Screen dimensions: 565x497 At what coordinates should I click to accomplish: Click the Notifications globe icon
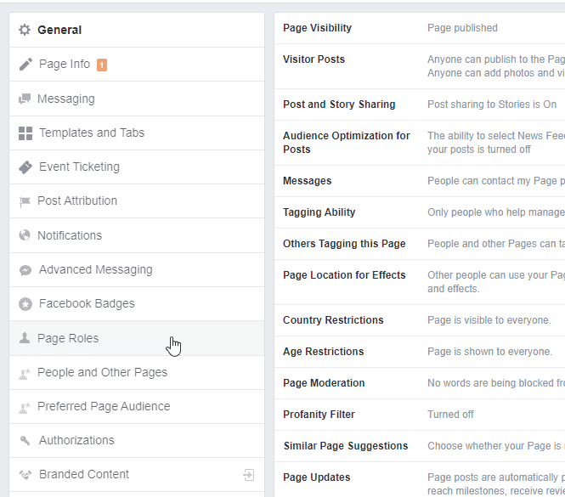tap(24, 235)
